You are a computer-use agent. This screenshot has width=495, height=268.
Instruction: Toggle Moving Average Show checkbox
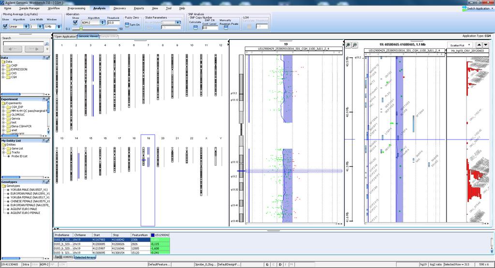5,27
